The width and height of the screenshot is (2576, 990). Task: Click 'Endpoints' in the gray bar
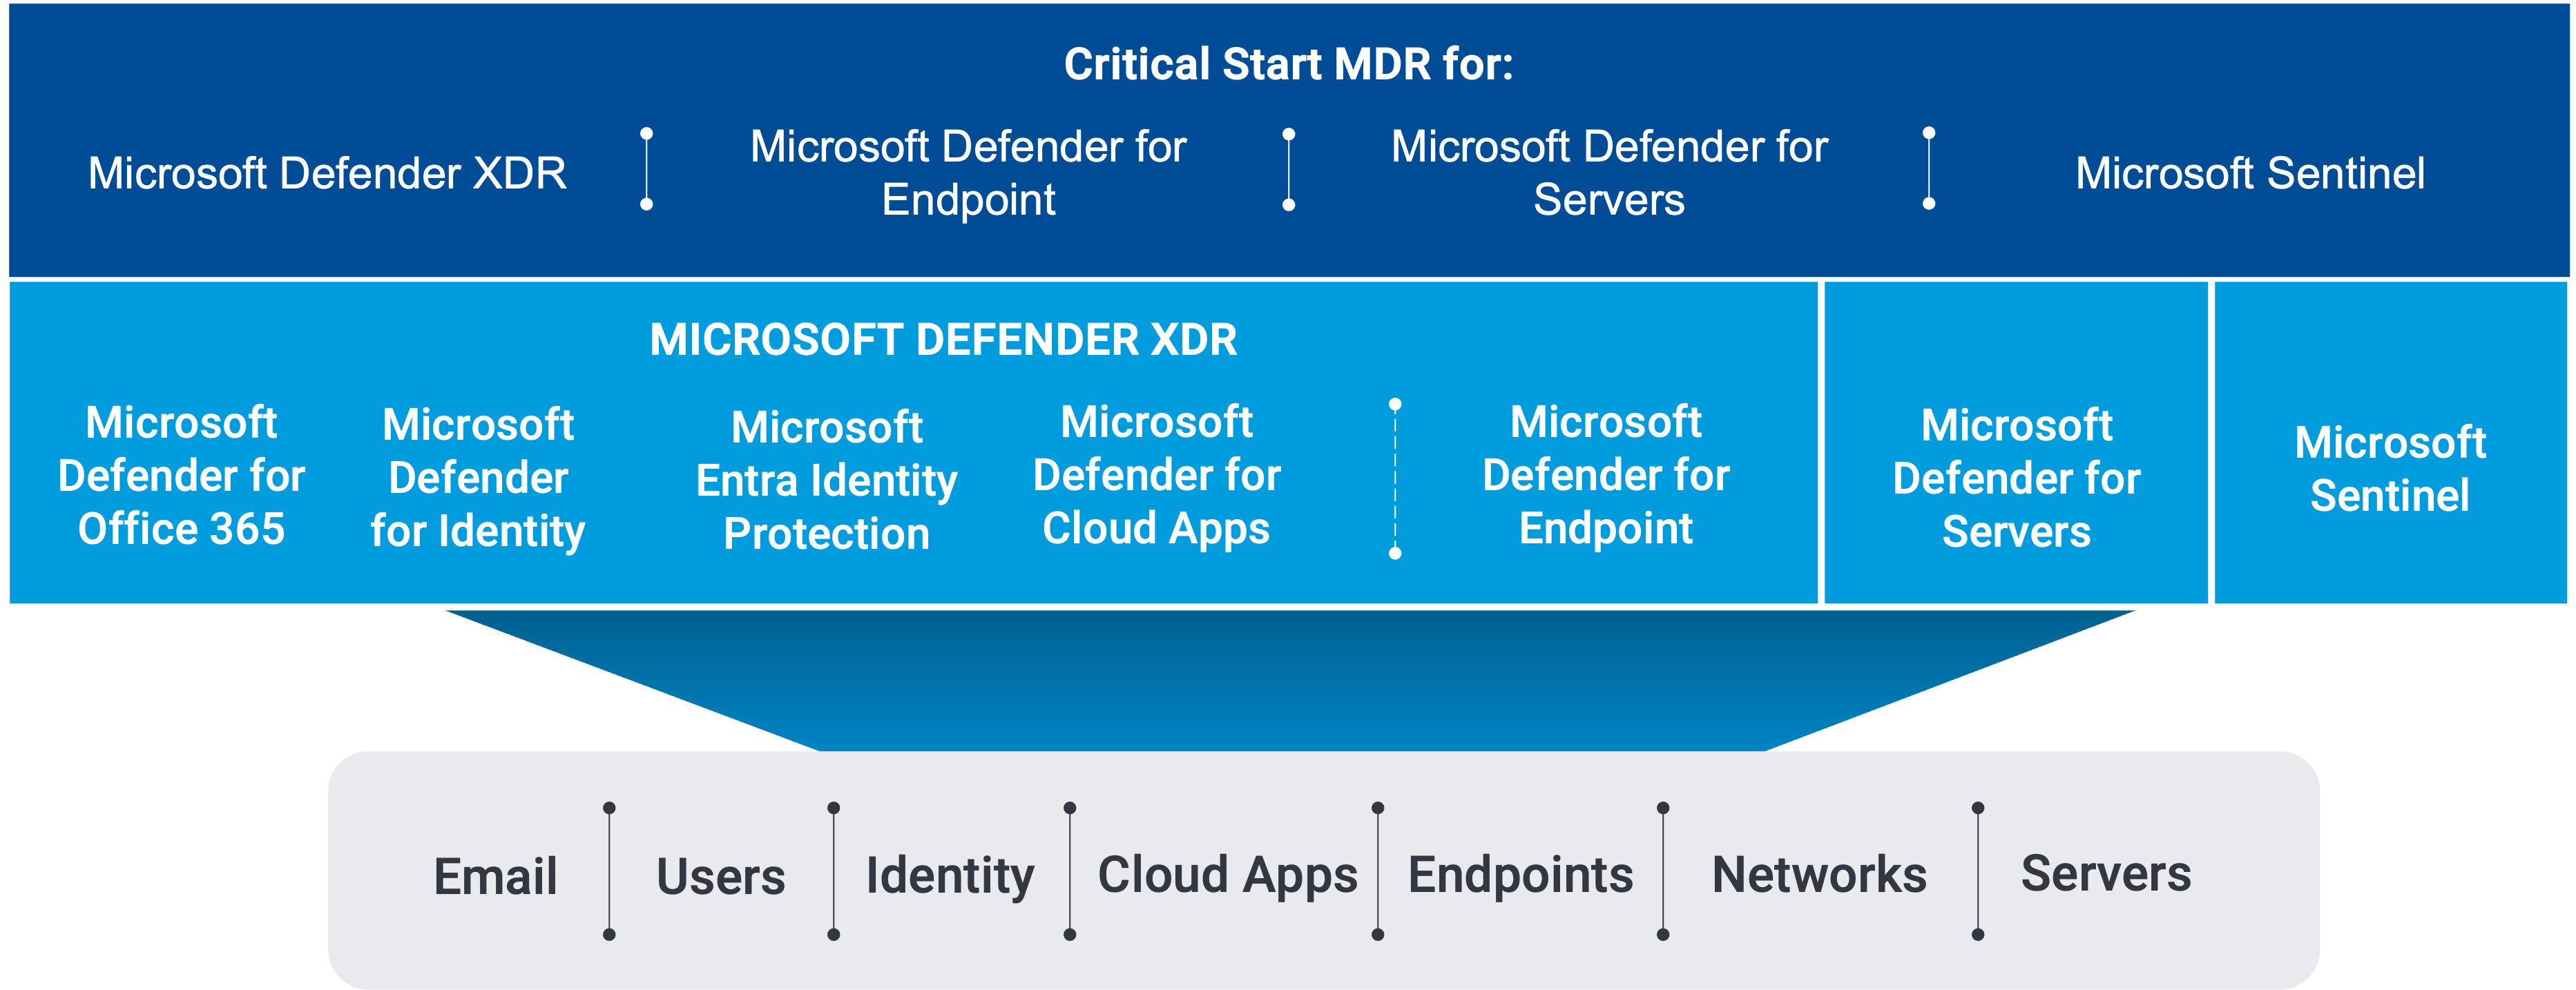coord(1520,876)
